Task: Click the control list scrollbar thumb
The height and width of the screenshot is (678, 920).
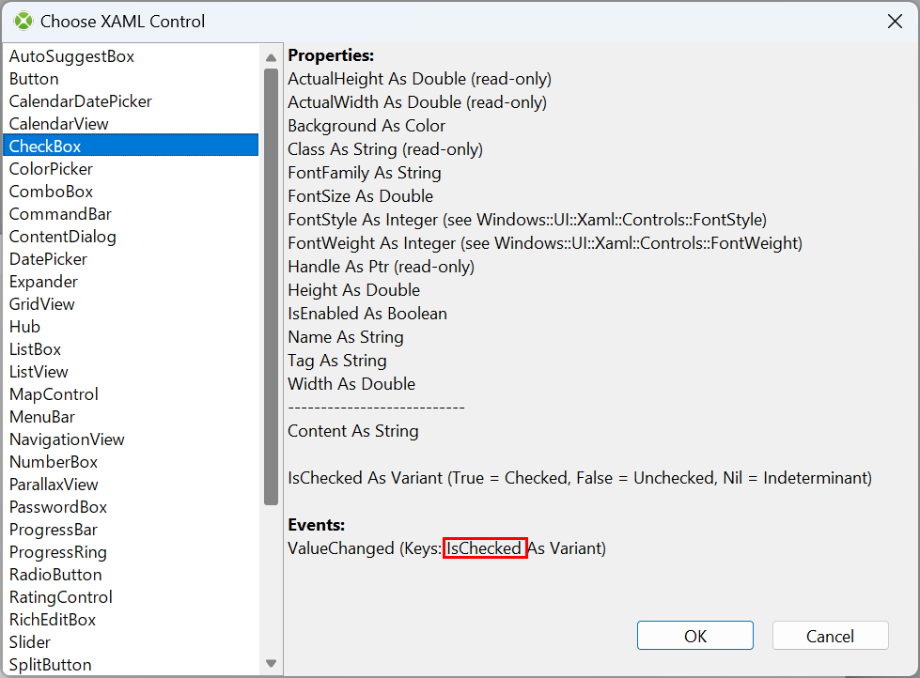Action: [x=271, y=286]
